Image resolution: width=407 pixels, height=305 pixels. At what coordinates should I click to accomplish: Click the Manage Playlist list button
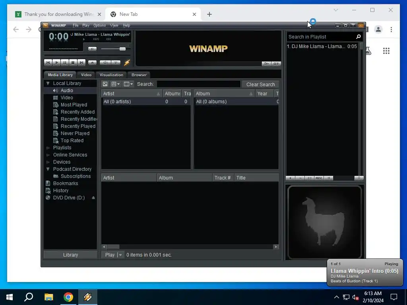(x=329, y=178)
